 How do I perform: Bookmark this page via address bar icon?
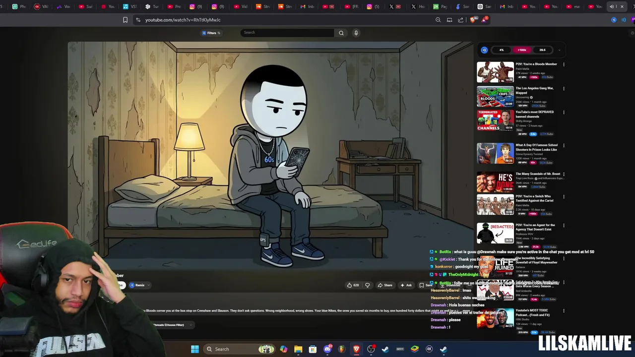click(x=125, y=20)
